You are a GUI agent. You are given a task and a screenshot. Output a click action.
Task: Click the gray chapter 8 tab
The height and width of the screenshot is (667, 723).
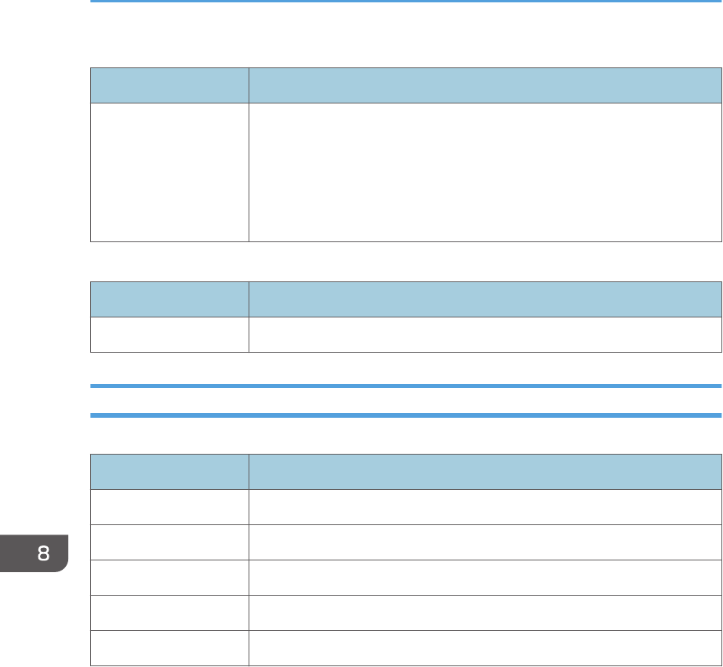click(35, 553)
